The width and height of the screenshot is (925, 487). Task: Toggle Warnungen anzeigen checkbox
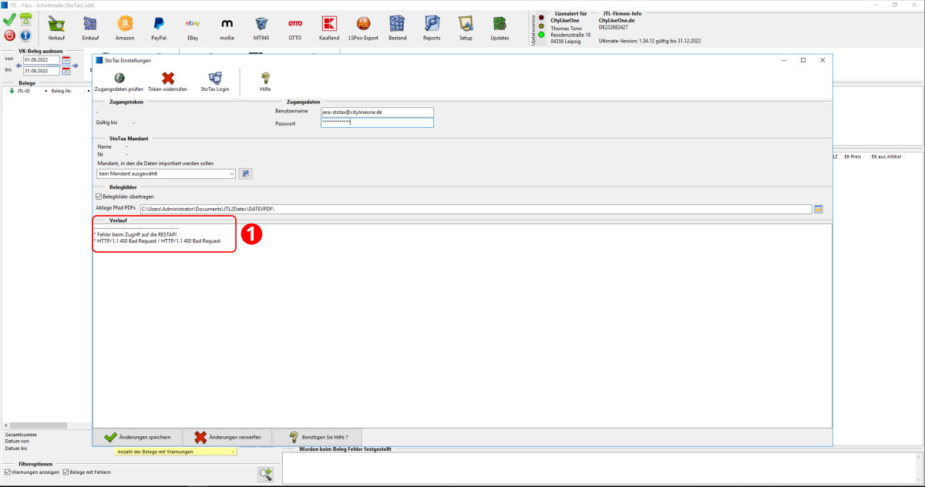click(8, 472)
